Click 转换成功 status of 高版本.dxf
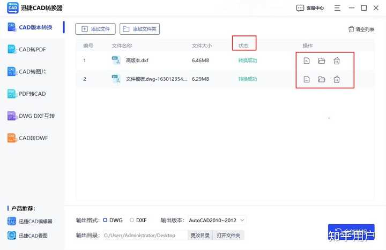Viewport: 386px width, 250px height. point(248,60)
